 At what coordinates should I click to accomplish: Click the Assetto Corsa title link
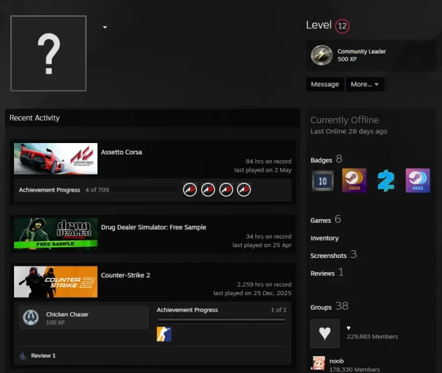pos(121,152)
